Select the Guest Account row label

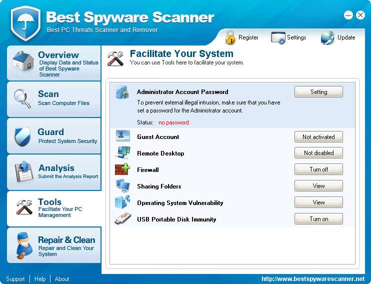click(158, 137)
